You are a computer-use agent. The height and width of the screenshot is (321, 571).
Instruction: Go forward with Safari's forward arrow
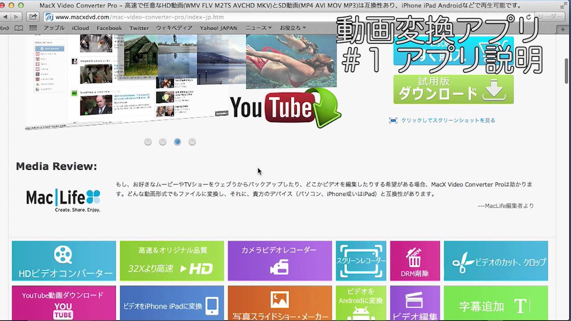(x=17, y=17)
